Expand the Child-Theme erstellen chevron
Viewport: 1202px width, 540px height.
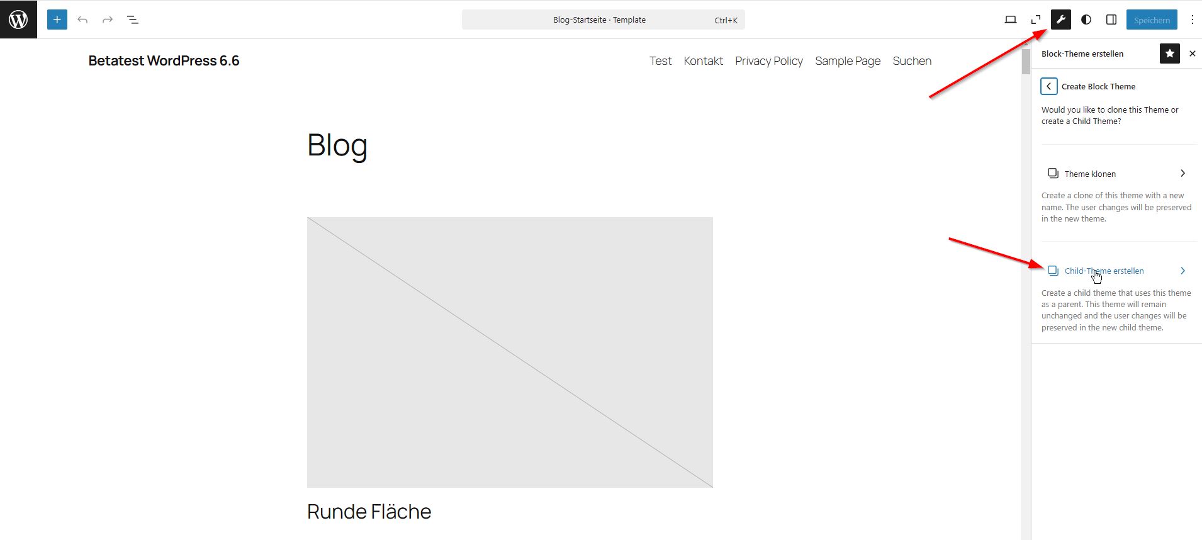pyautogui.click(x=1182, y=271)
